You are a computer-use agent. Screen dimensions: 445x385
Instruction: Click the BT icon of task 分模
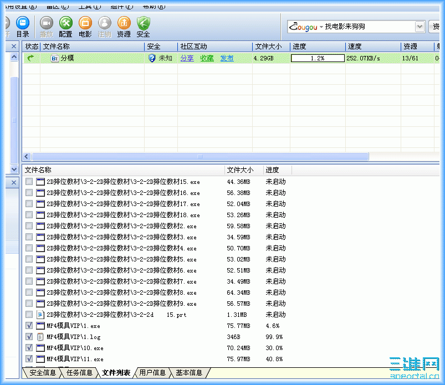click(x=54, y=58)
